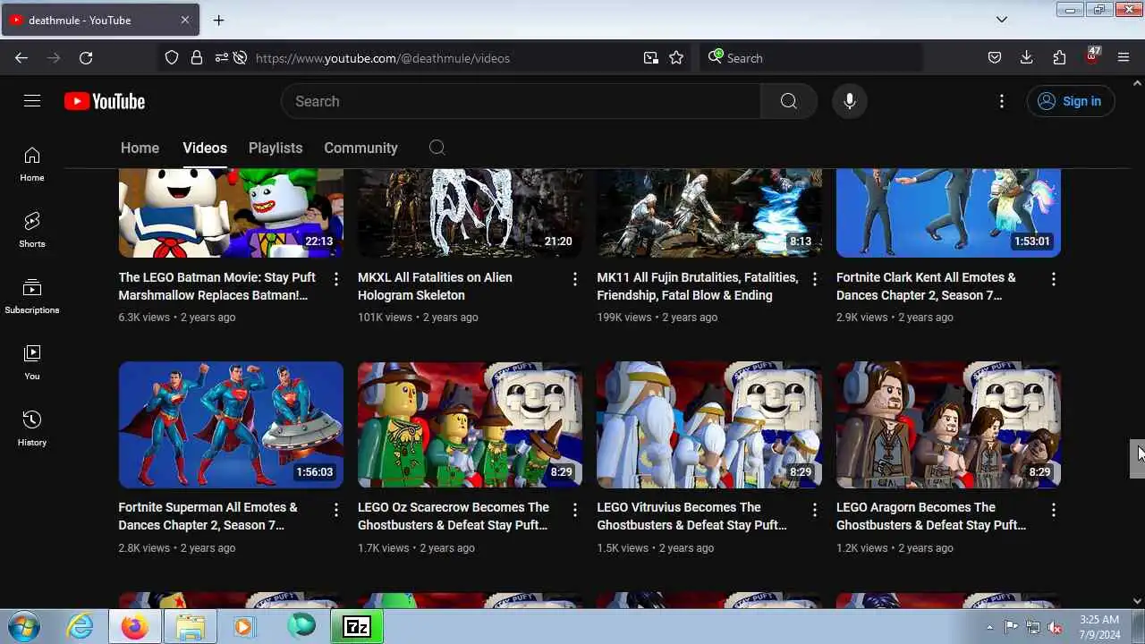Click the YouTube search magnifier button

(x=788, y=101)
